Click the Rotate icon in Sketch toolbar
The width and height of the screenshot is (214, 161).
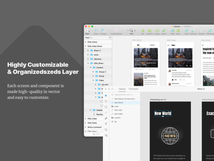pyautogui.click(x=157, y=31)
